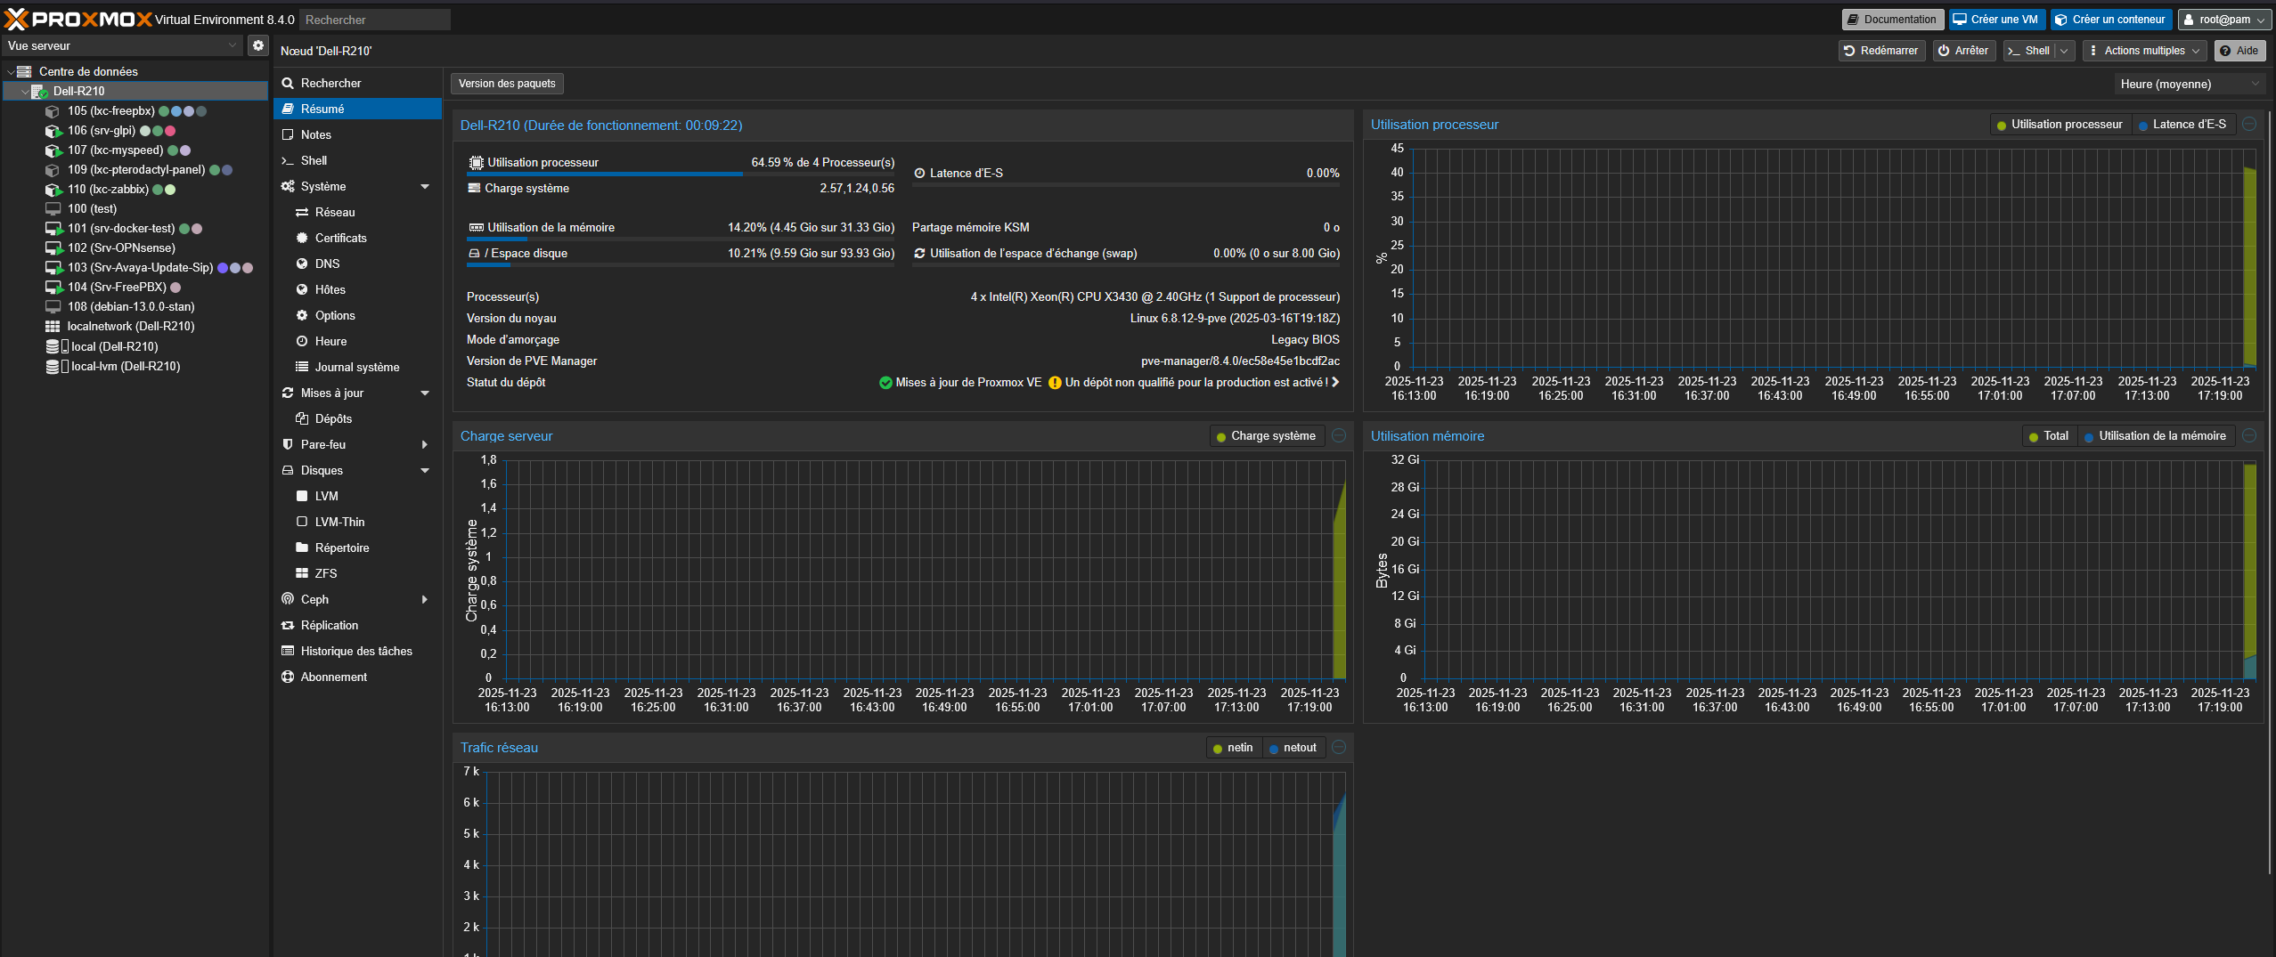
Task: Click the Heure clock icon
Action: (302, 341)
